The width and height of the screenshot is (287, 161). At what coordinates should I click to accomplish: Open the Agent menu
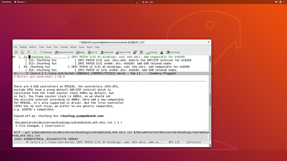tap(89, 47)
